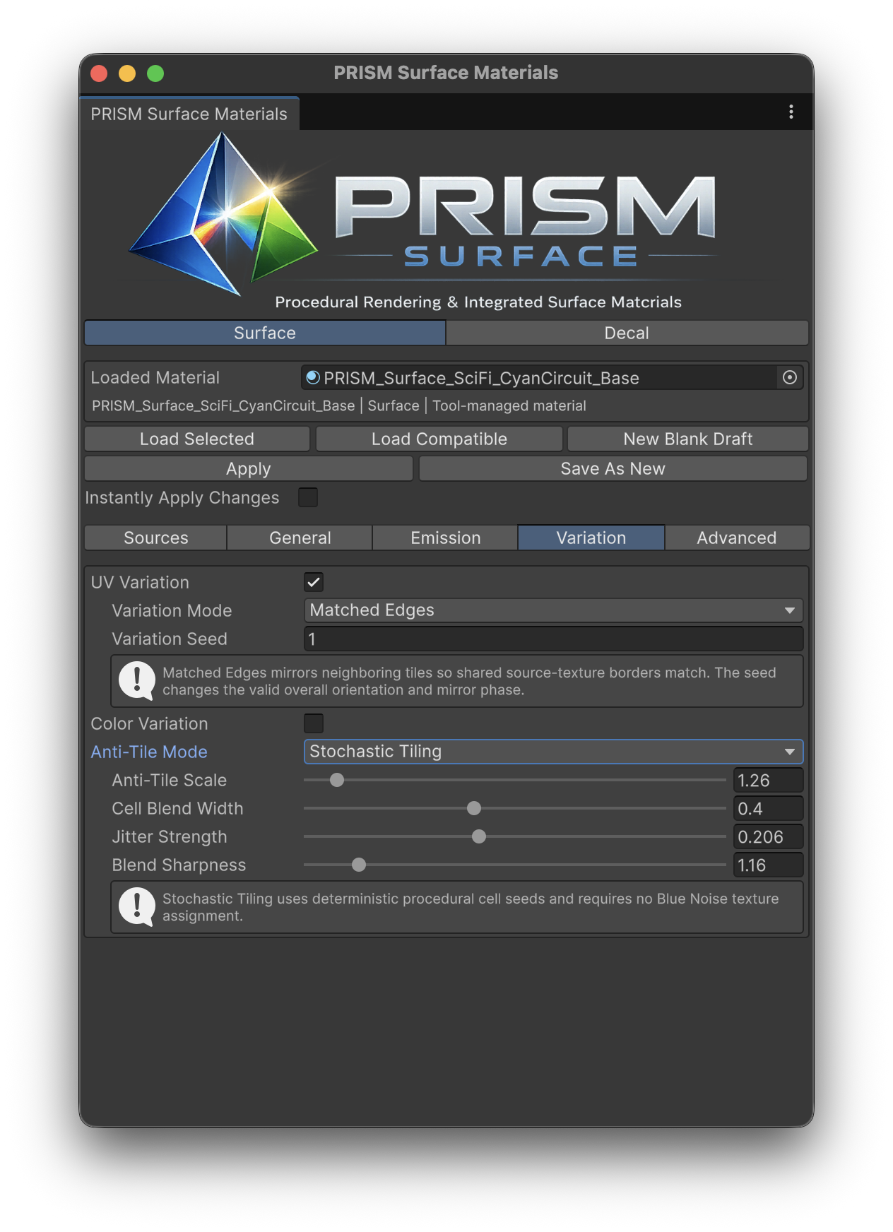Click the yellow macOS minimize window button
This screenshot has height=1232, width=893.
click(127, 73)
